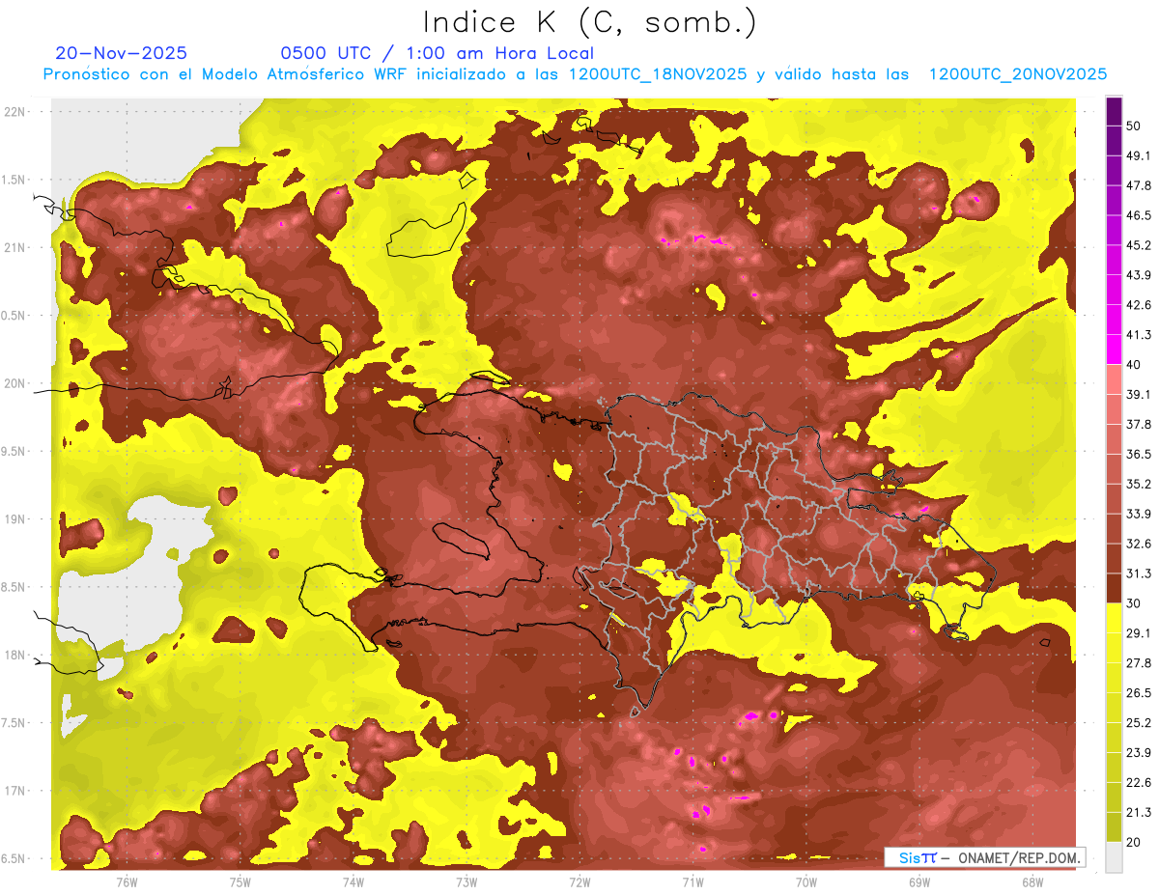Select the date label '20-Nov-2025'
This screenshot has height=895, width=1159.
(x=122, y=53)
